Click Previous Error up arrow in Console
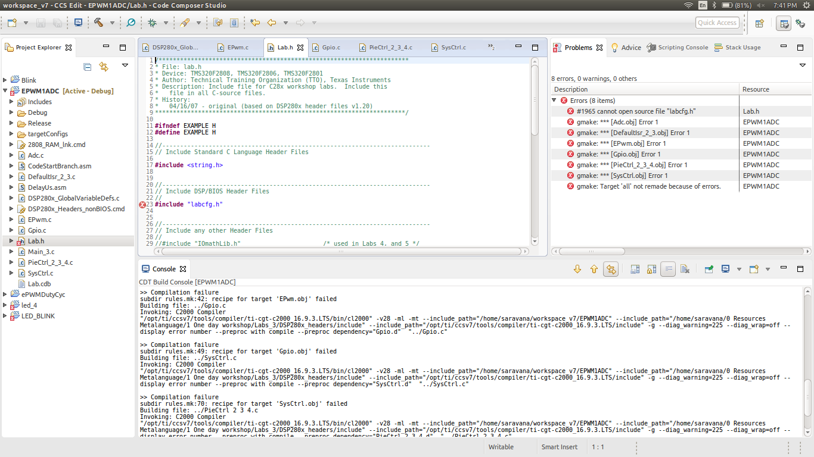This screenshot has width=814, height=457. point(594,269)
